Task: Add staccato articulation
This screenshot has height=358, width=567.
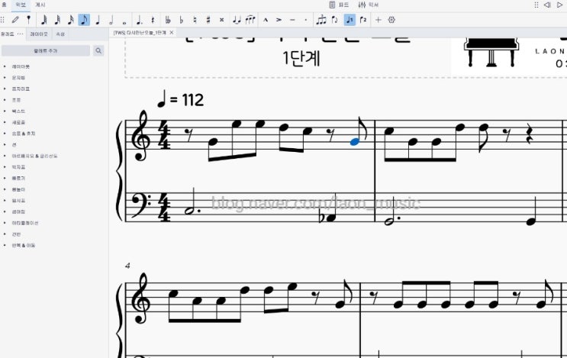Action: [x=305, y=20]
